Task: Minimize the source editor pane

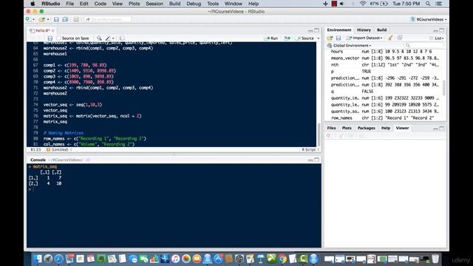Action: click(x=310, y=30)
